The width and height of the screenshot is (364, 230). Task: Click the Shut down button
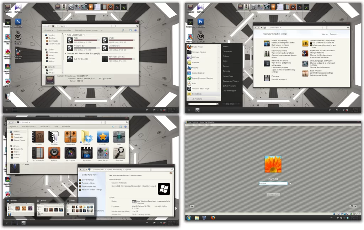pos(229,104)
